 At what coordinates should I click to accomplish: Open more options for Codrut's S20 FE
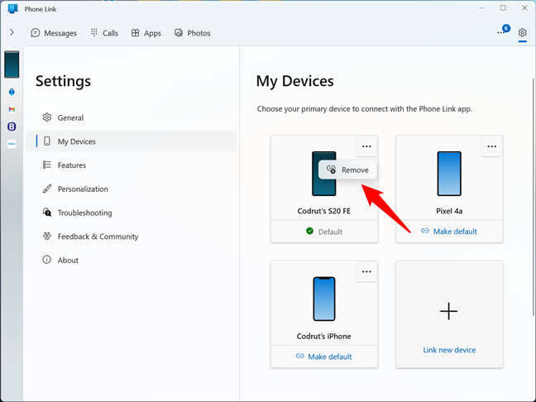pyautogui.click(x=366, y=146)
